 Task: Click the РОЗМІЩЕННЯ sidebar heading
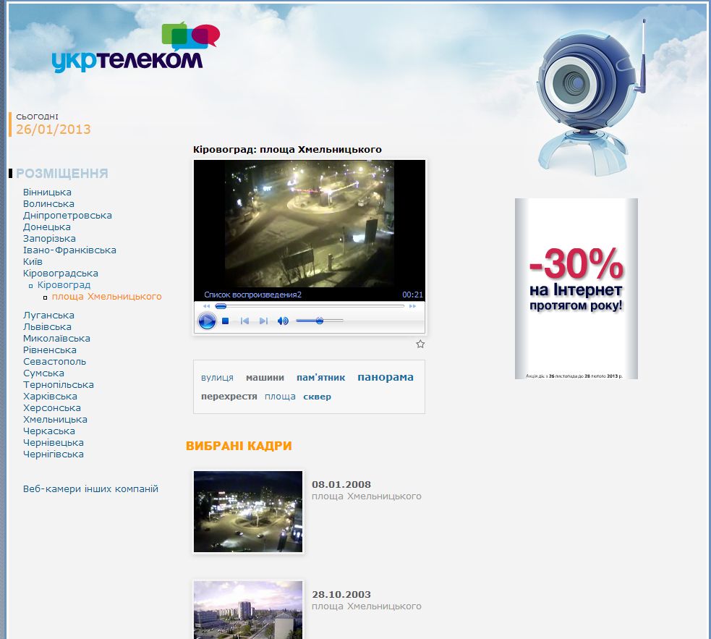[62, 174]
